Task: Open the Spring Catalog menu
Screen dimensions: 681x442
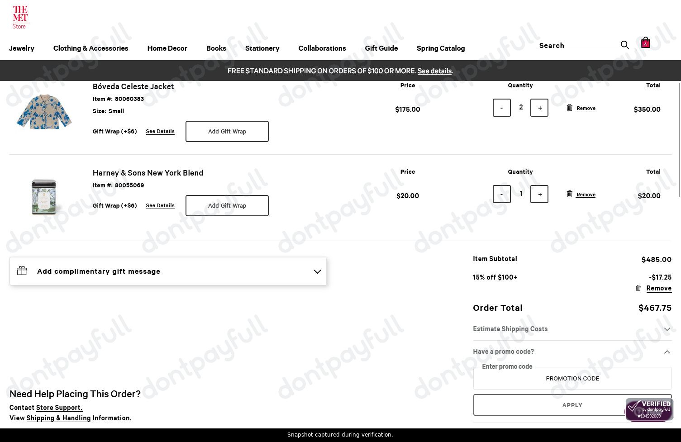Action: coord(440,48)
